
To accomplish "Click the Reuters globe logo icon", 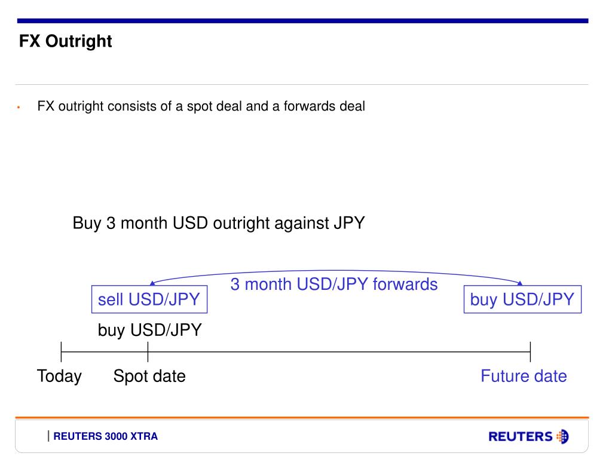I will point(562,436).
